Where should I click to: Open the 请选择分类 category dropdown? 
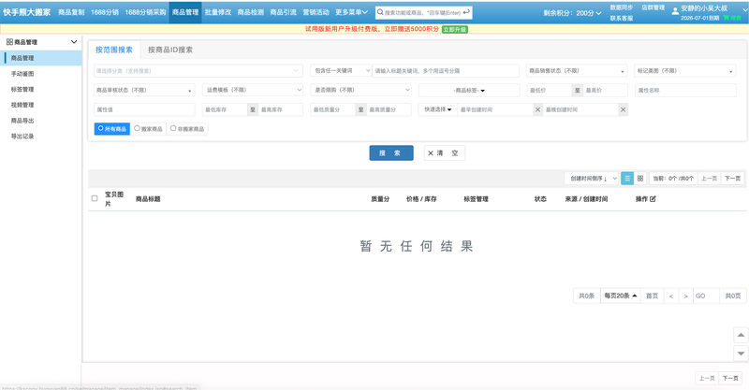pos(198,71)
